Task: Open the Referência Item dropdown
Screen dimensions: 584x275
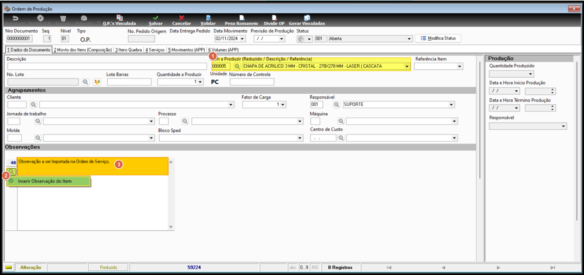Action: (x=460, y=66)
